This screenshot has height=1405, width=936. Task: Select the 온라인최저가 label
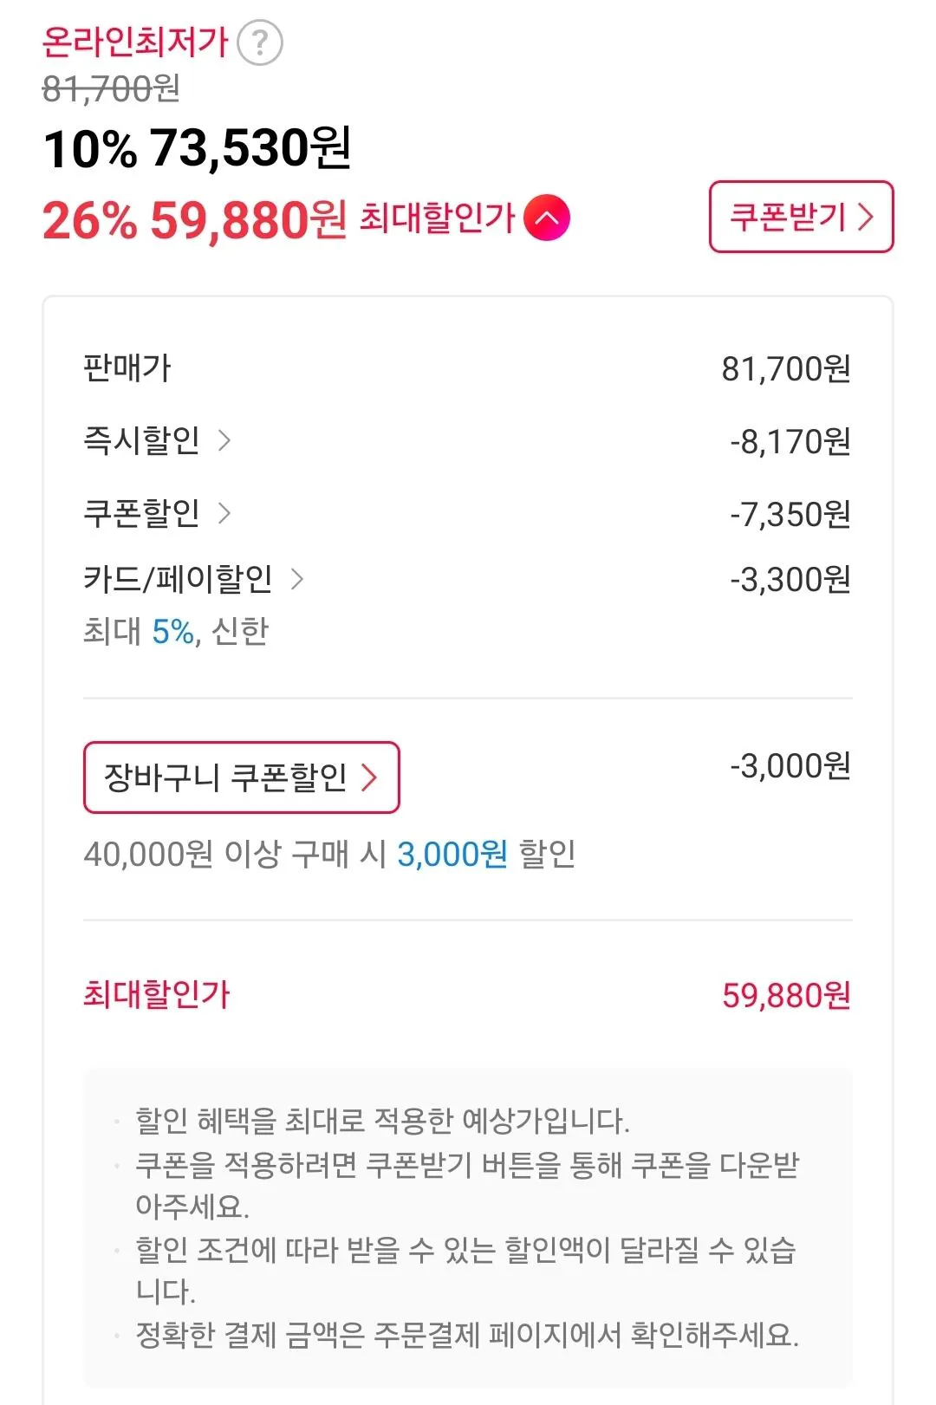coord(135,42)
